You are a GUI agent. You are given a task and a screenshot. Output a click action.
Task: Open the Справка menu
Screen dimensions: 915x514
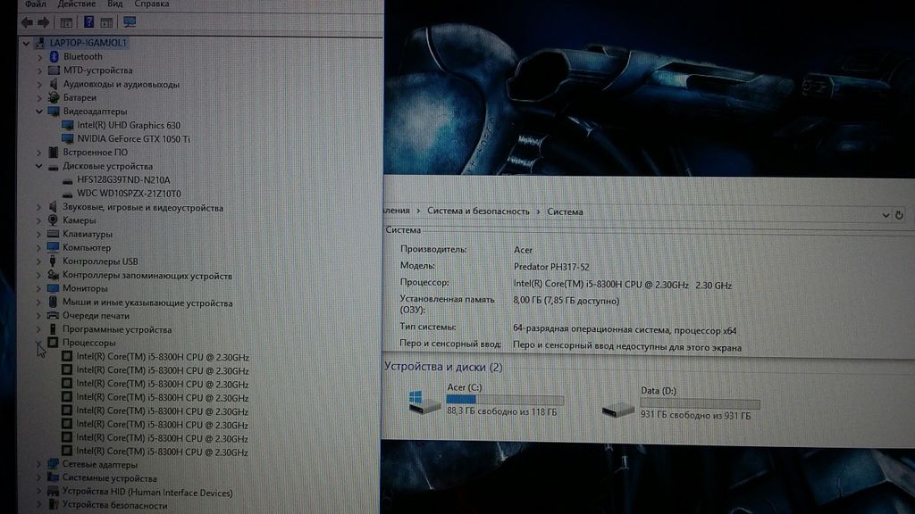pyautogui.click(x=152, y=4)
